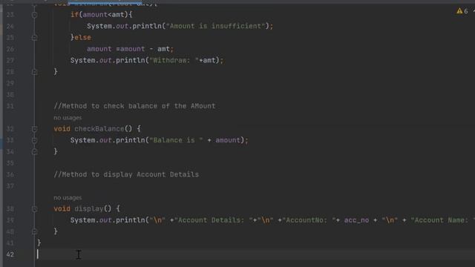Select line number 42 in the gutter
The image size is (475, 267).
10,254
